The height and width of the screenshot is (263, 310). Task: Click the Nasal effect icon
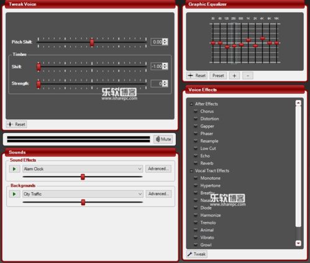196,200
